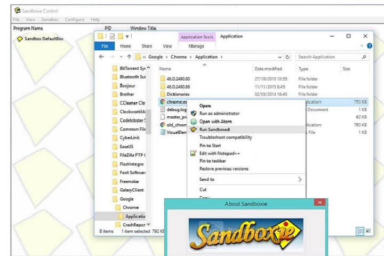Choose Run Sandboxed from context menu

coord(246,130)
